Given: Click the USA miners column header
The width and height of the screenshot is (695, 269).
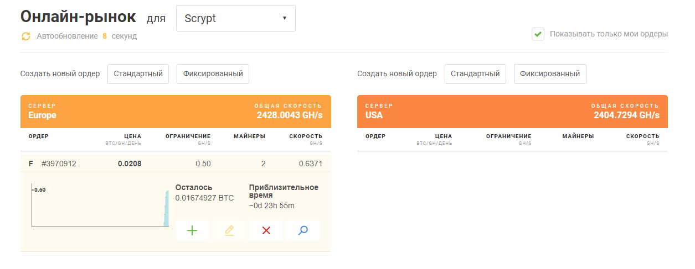Looking at the screenshot, I should pyautogui.click(x=578, y=136).
